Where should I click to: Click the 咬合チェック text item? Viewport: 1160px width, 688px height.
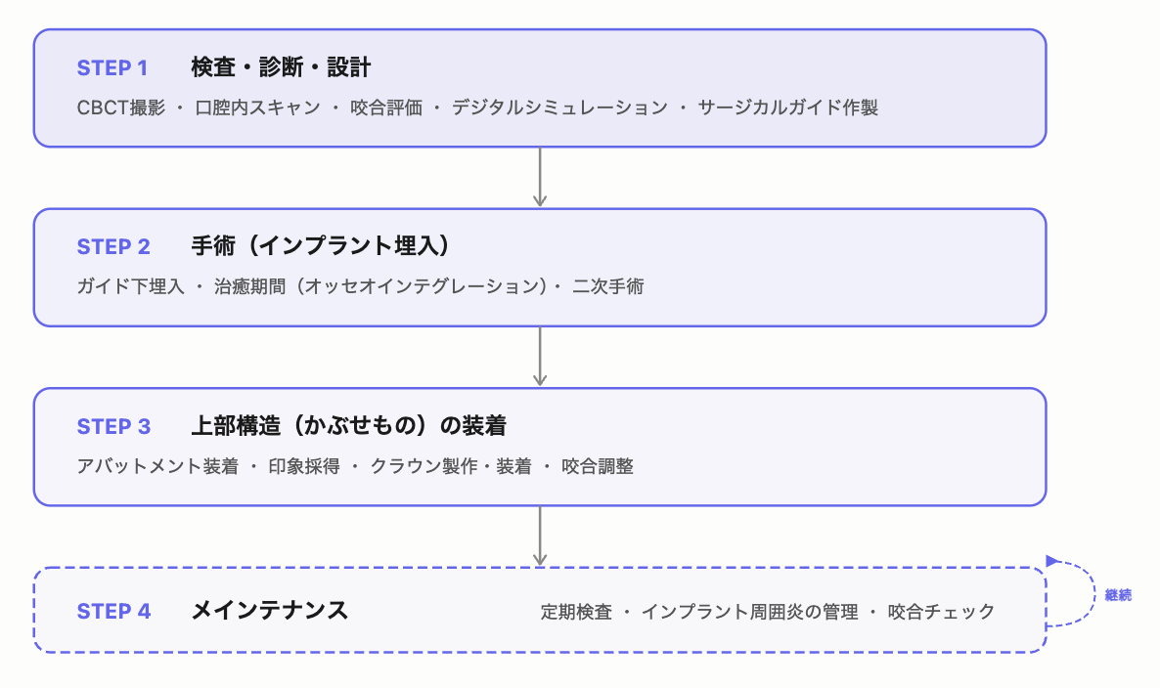[x=942, y=612]
